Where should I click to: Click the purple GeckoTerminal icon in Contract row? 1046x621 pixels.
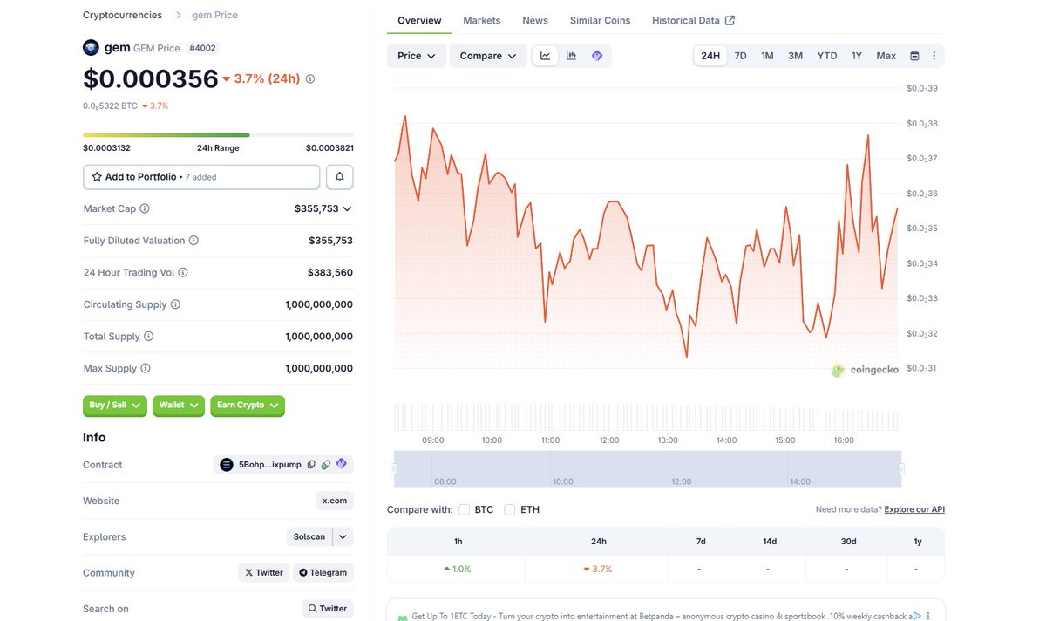point(342,464)
